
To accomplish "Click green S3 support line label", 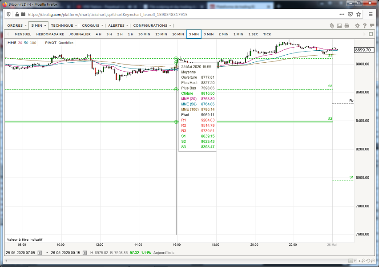I will (330, 119).
